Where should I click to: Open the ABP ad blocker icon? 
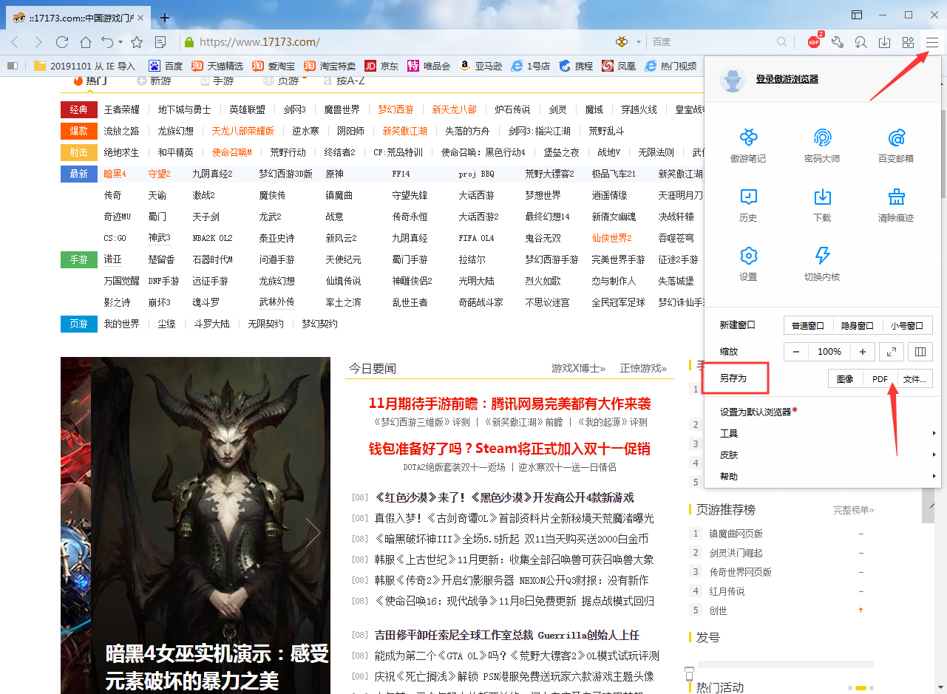click(x=814, y=42)
